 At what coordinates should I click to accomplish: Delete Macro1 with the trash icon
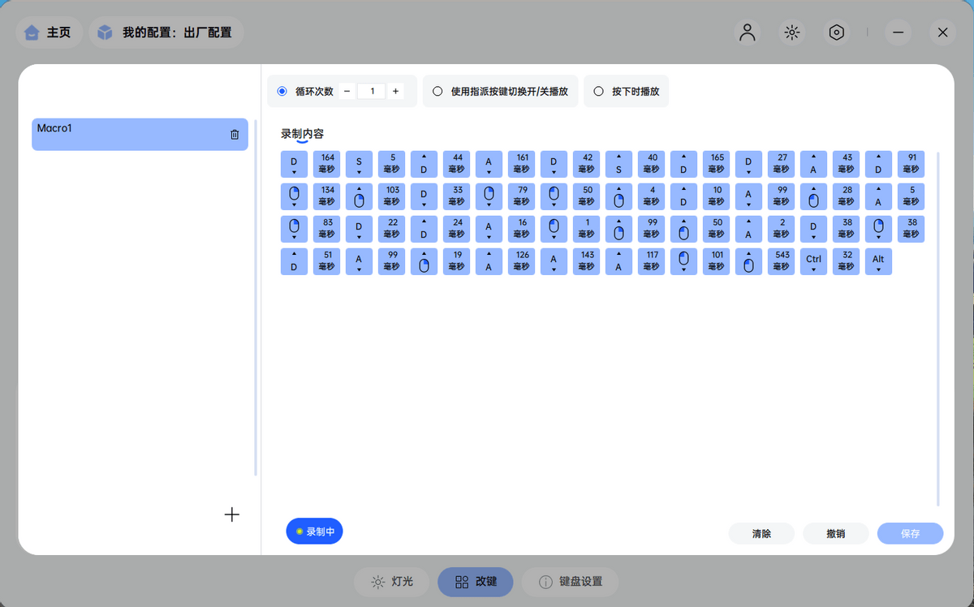coord(235,135)
